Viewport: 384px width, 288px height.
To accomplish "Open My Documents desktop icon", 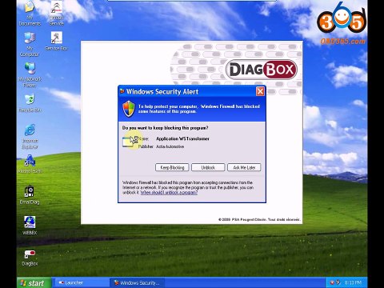I will pyautogui.click(x=30, y=14).
